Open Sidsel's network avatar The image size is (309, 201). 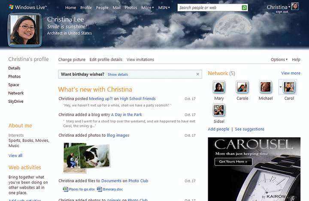[219, 110]
